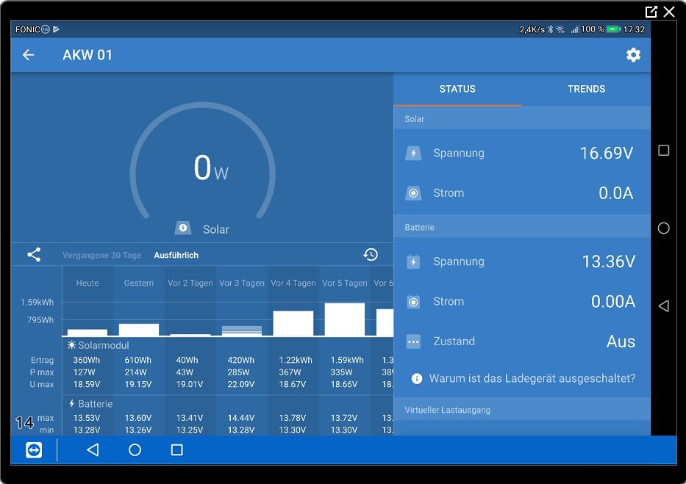Tap the bottom bar home circle
Viewport: 686px width, 484px height.
click(x=135, y=450)
